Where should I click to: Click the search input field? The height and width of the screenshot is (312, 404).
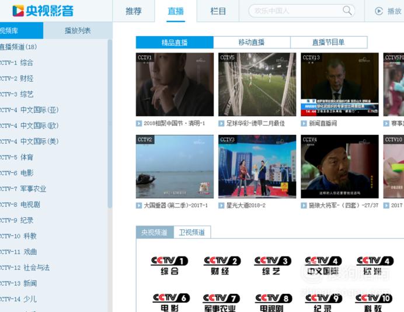point(297,11)
